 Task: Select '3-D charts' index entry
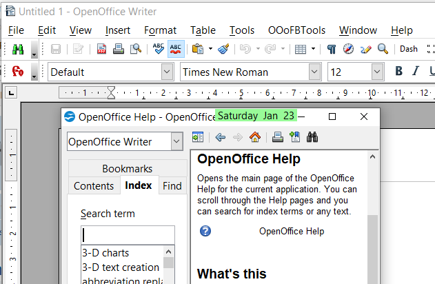(x=105, y=253)
